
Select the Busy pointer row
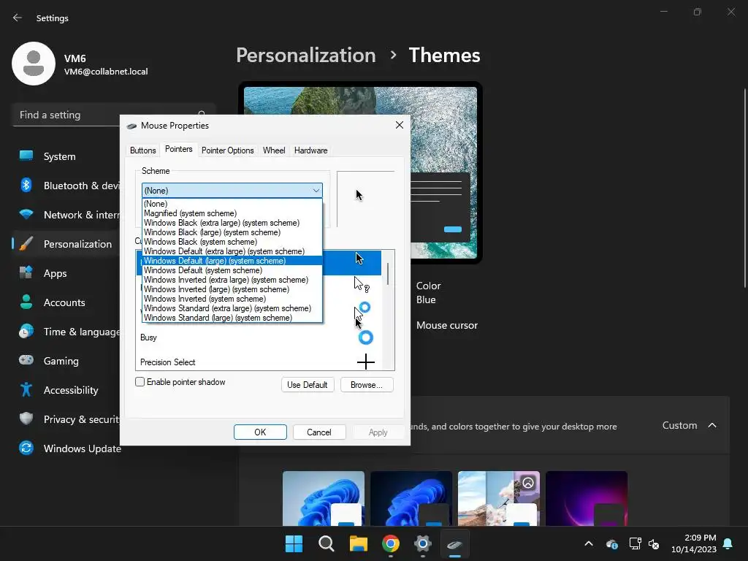pyautogui.click(x=259, y=337)
